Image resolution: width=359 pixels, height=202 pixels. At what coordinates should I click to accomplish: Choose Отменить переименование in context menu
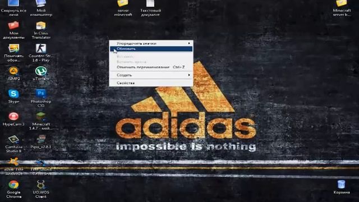(151, 67)
